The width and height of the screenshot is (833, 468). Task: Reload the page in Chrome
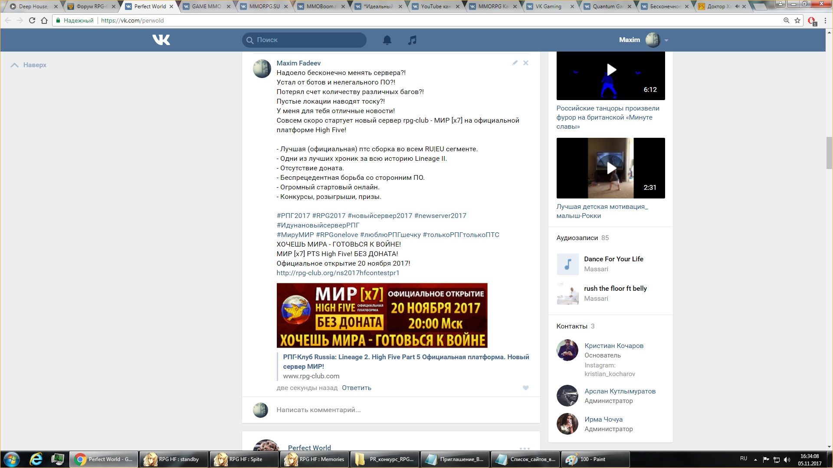pos(32,20)
